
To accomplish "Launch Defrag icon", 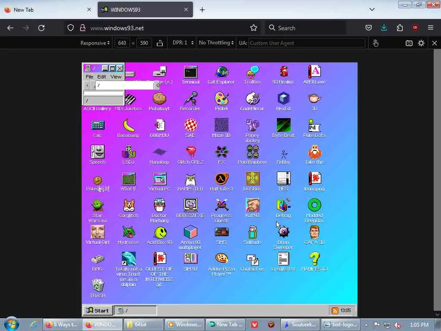I will [x=283, y=209].
